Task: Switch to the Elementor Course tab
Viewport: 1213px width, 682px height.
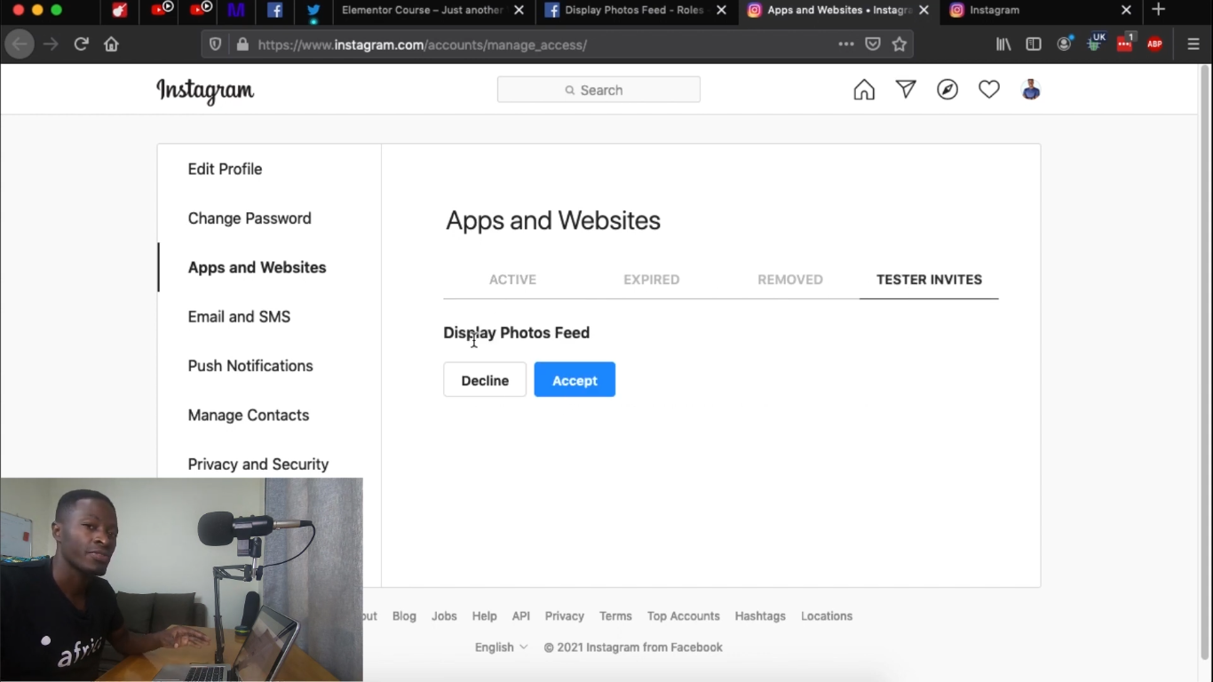Action: point(422,11)
